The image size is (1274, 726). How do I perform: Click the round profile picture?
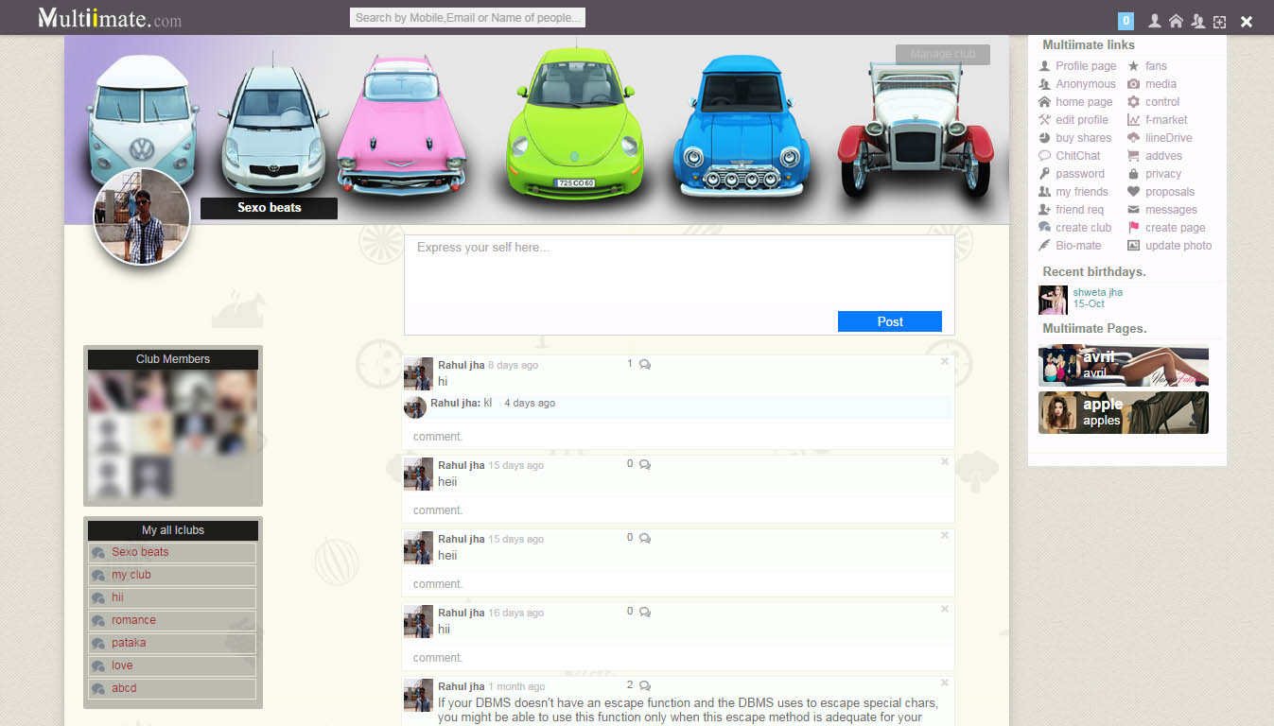point(142,216)
